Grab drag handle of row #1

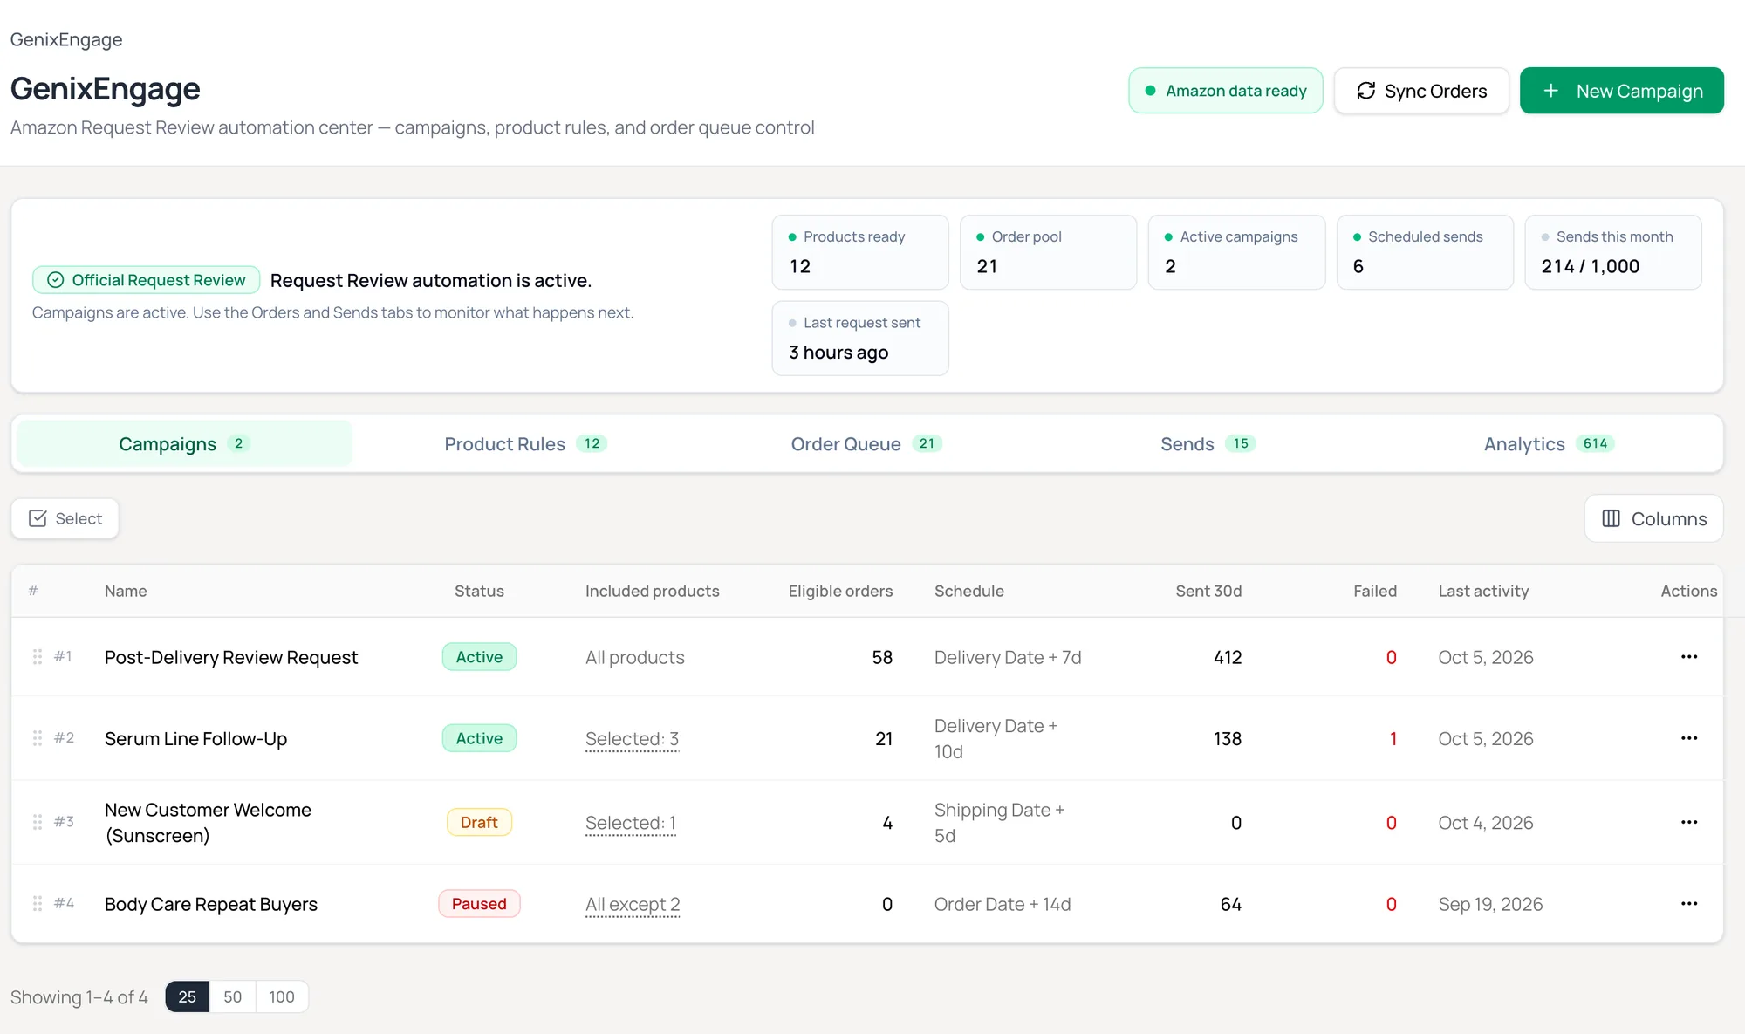38,656
